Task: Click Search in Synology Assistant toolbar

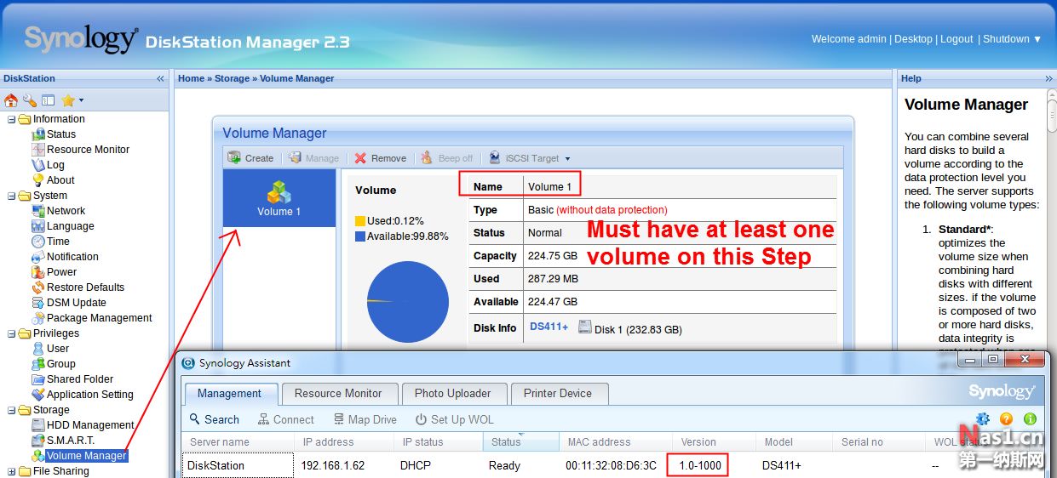Action: [x=214, y=419]
